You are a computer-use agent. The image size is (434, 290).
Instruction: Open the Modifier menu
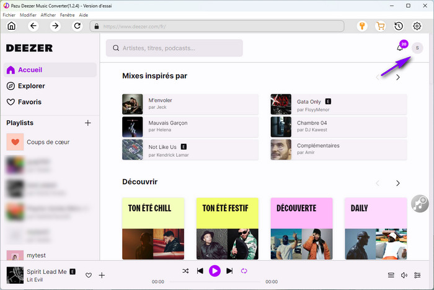click(28, 15)
